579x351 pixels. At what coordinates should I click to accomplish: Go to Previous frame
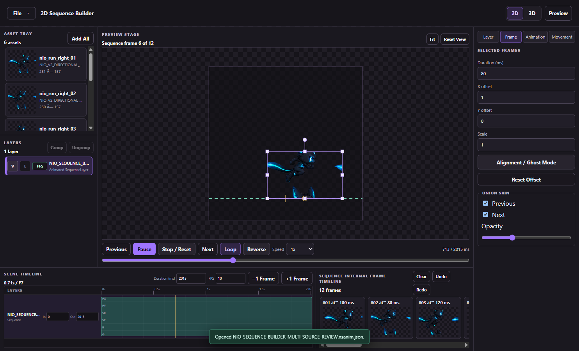[x=116, y=249]
